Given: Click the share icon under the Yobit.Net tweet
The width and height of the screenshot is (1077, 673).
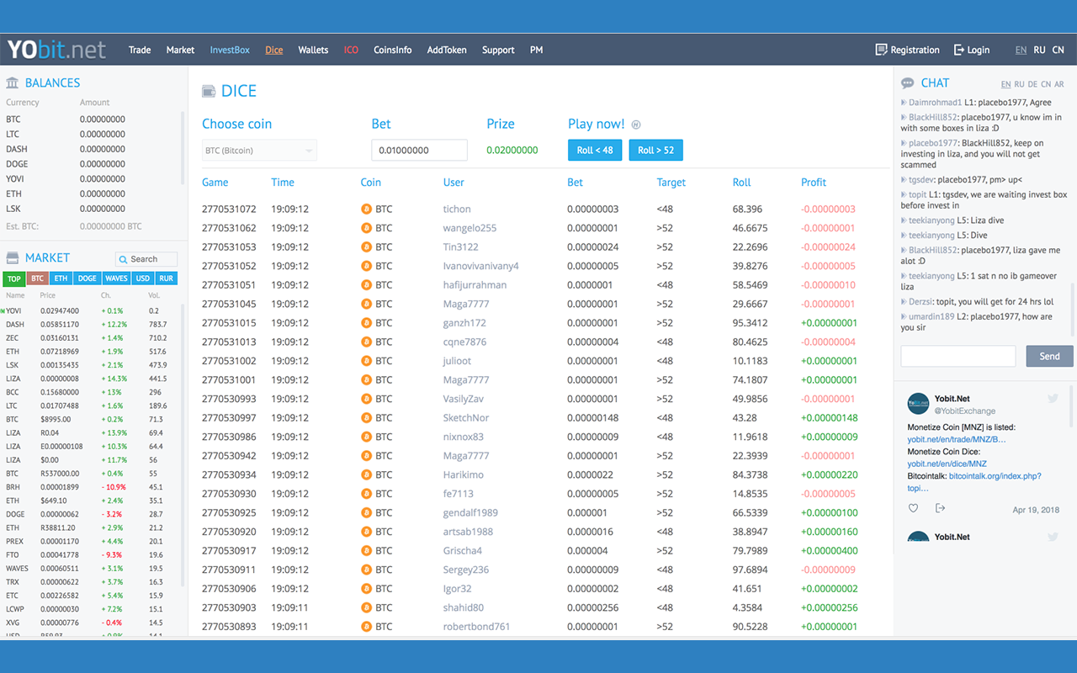Looking at the screenshot, I should tap(940, 507).
